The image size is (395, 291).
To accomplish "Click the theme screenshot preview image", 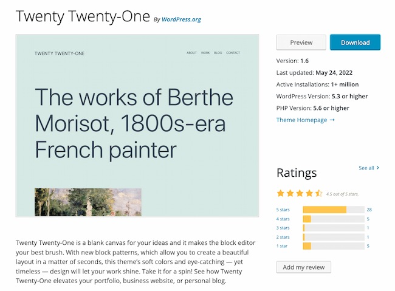I will pos(137,125).
